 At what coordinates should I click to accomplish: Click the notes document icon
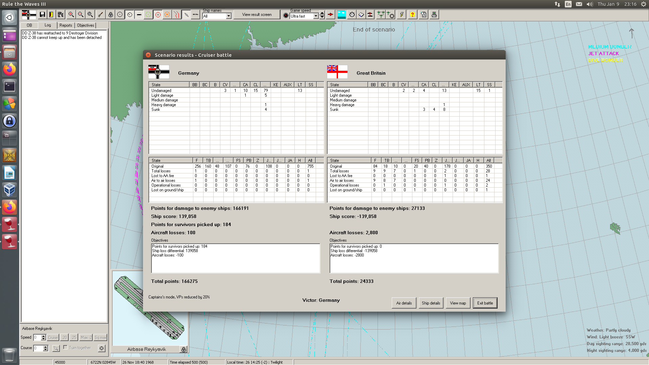pyautogui.click(x=424, y=15)
